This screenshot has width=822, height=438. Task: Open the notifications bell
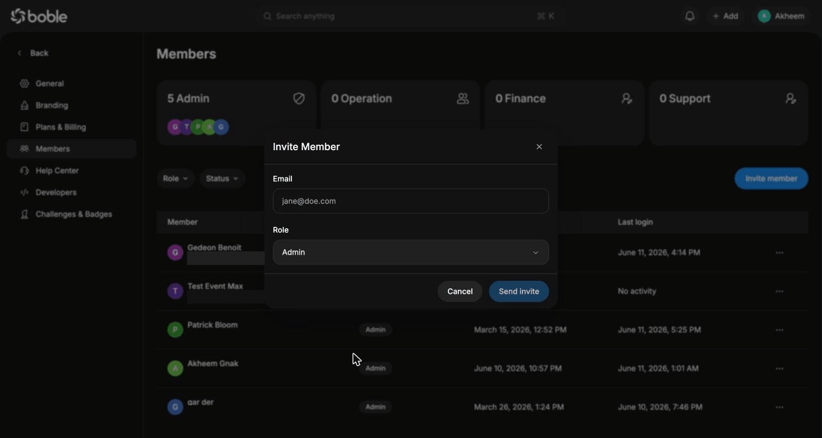click(x=690, y=16)
